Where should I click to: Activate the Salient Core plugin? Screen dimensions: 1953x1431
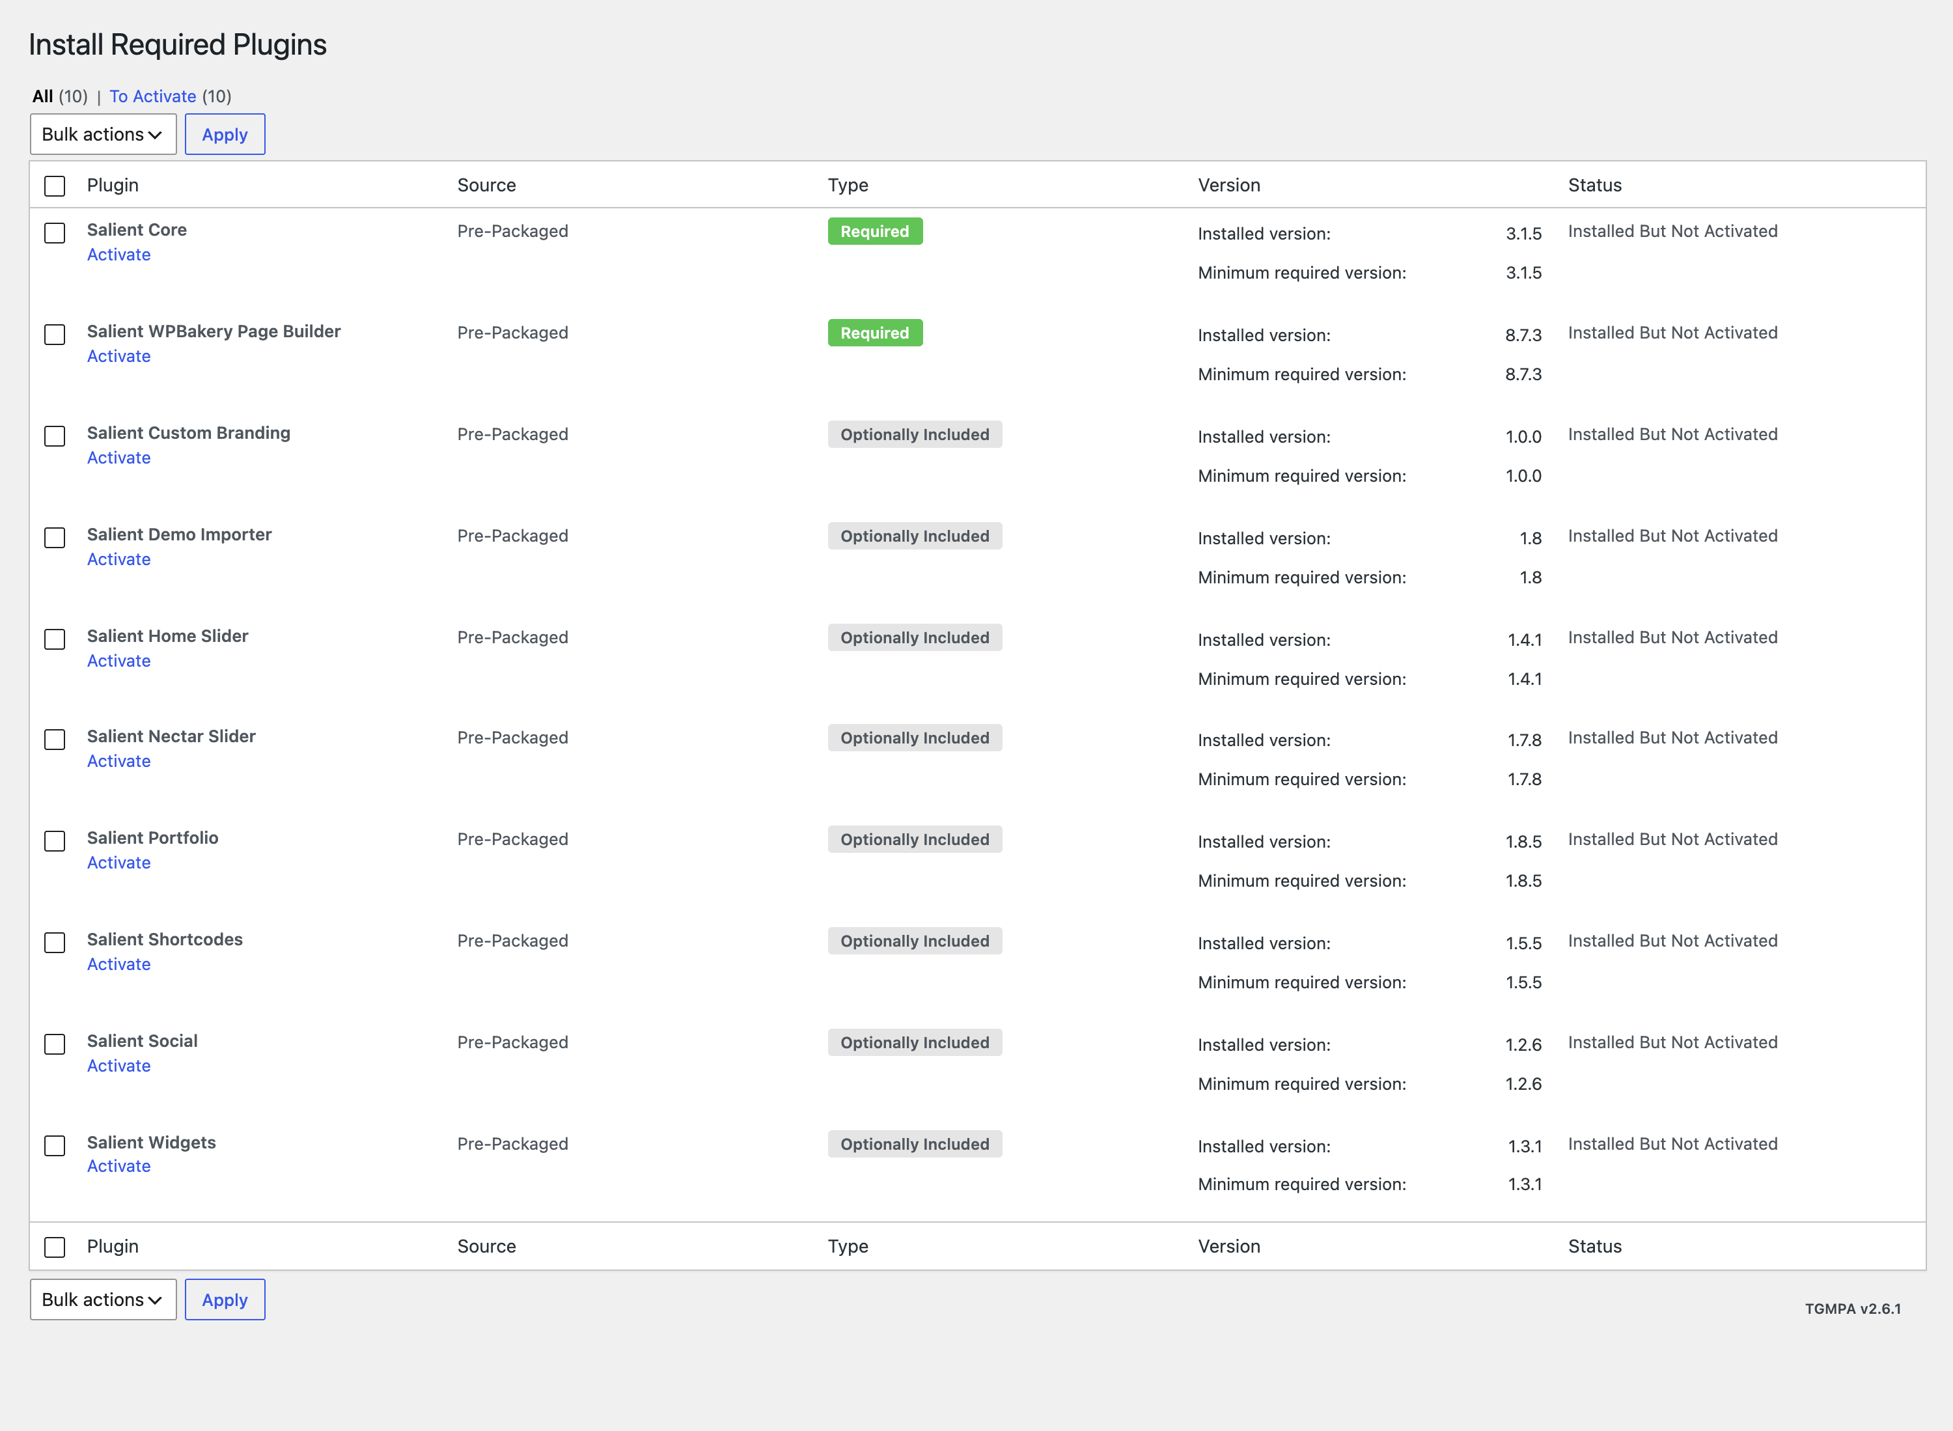point(118,255)
